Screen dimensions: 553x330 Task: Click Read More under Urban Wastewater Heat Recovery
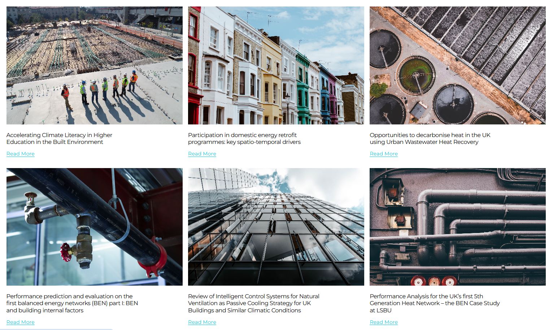[384, 154]
